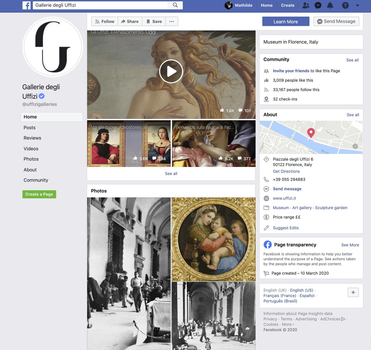Viewport: 371px width, 350px height.
Task: Open Community tab in sidebar
Action: [x=36, y=180]
